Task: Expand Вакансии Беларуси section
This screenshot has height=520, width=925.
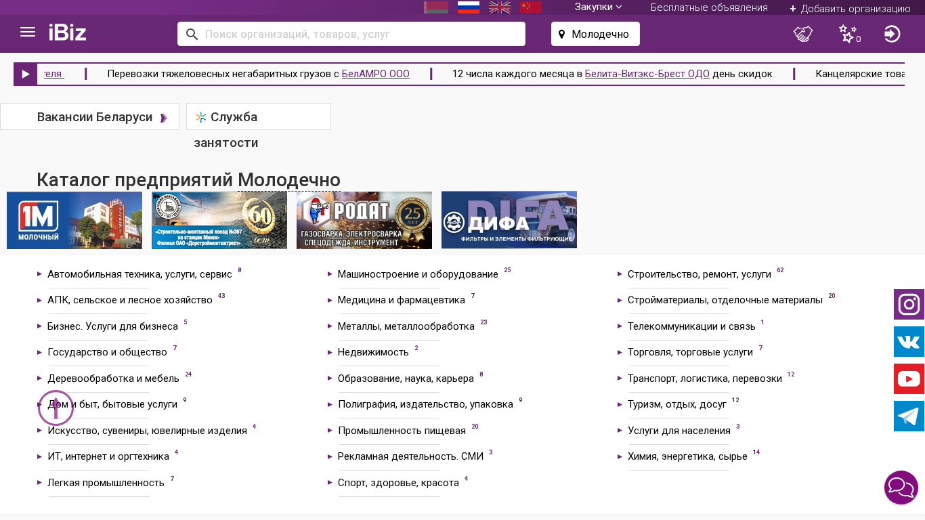Action: pos(95,117)
